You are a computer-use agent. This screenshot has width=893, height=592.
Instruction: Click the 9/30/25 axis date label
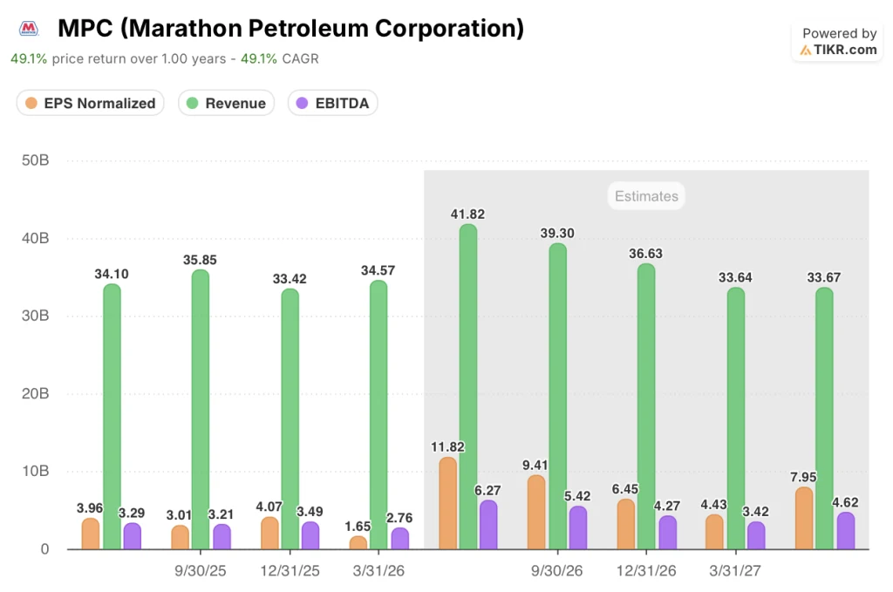[x=201, y=571]
